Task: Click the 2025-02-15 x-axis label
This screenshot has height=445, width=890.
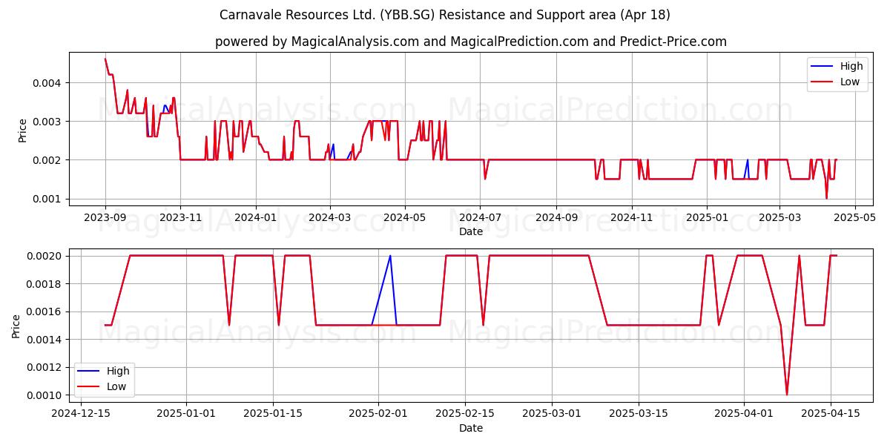Action: [465, 414]
